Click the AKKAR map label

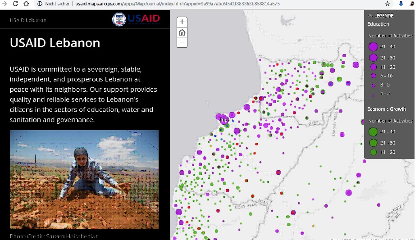(313, 123)
